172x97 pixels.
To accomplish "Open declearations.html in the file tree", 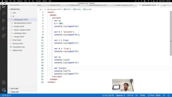I will (x=23, y=23).
